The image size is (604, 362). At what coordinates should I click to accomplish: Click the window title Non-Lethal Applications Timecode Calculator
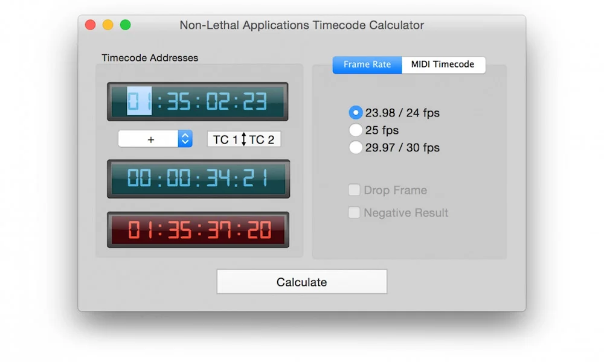[301, 25]
